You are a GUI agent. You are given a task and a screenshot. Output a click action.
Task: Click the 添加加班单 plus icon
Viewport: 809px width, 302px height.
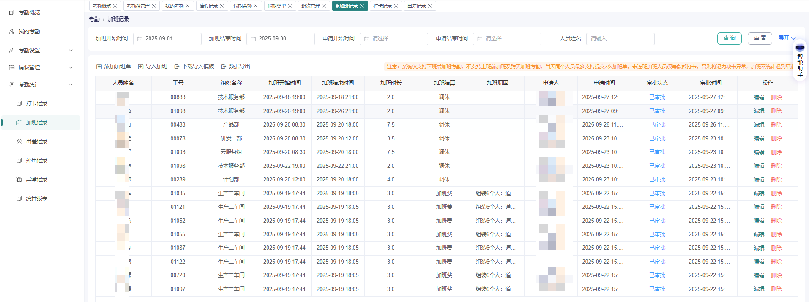pyautogui.click(x=99, y=67)
